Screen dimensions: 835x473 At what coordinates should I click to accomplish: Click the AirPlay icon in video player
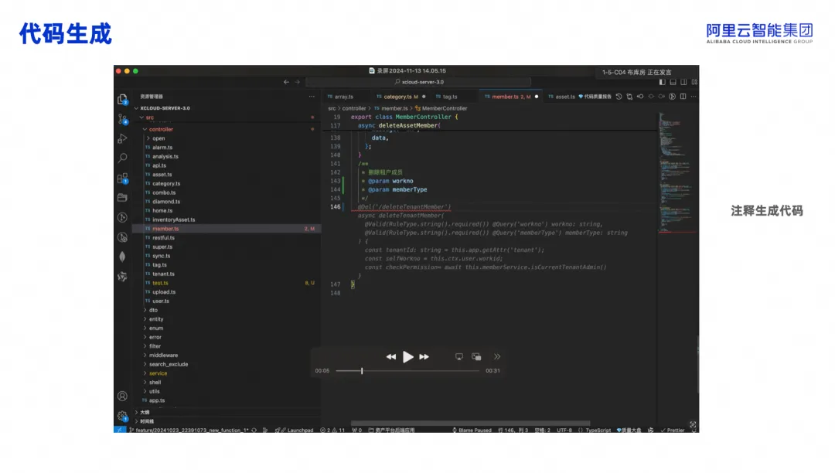(459, 357)
